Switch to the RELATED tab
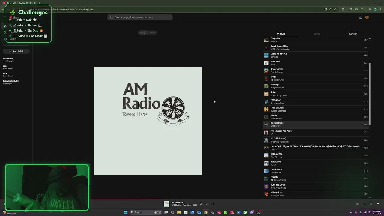 coord(352,34)
